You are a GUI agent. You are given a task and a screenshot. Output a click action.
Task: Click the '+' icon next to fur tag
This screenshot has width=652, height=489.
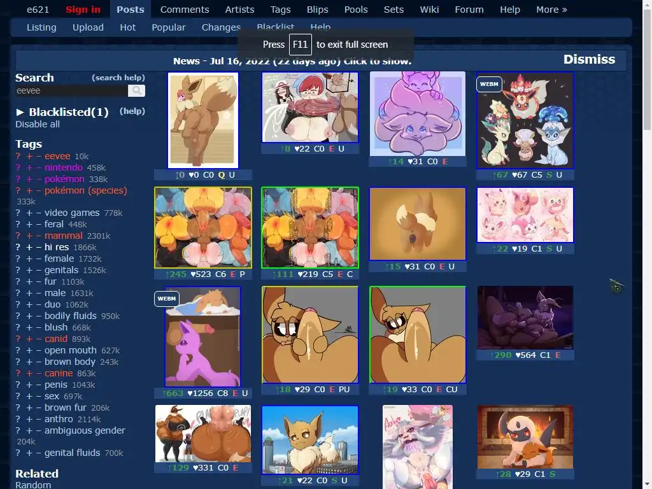(29, 281)
